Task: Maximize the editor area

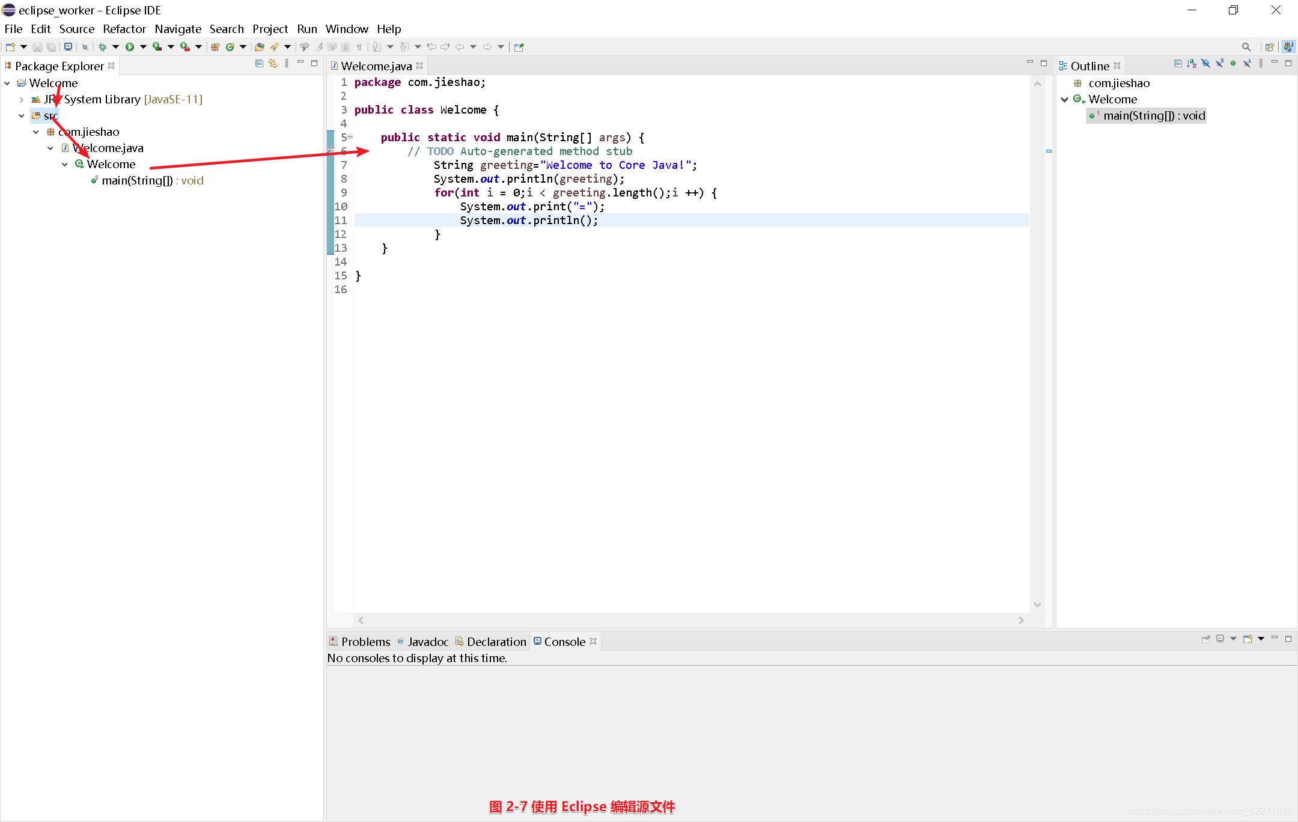Action: coord(1044,63)
